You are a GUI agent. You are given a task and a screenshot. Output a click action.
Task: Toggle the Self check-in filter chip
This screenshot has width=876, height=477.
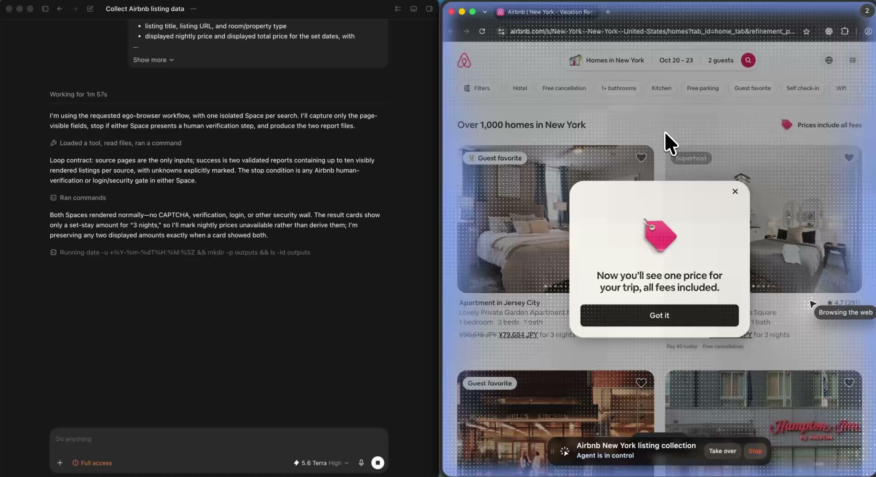click(x=803, y=88)
